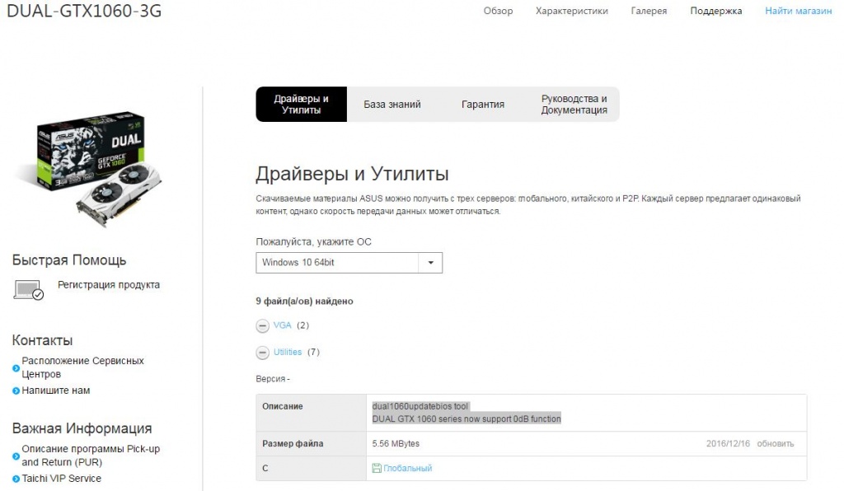Click the Важная Информация heading
This screenshot has height=491, width=844.
pos(82,428)
